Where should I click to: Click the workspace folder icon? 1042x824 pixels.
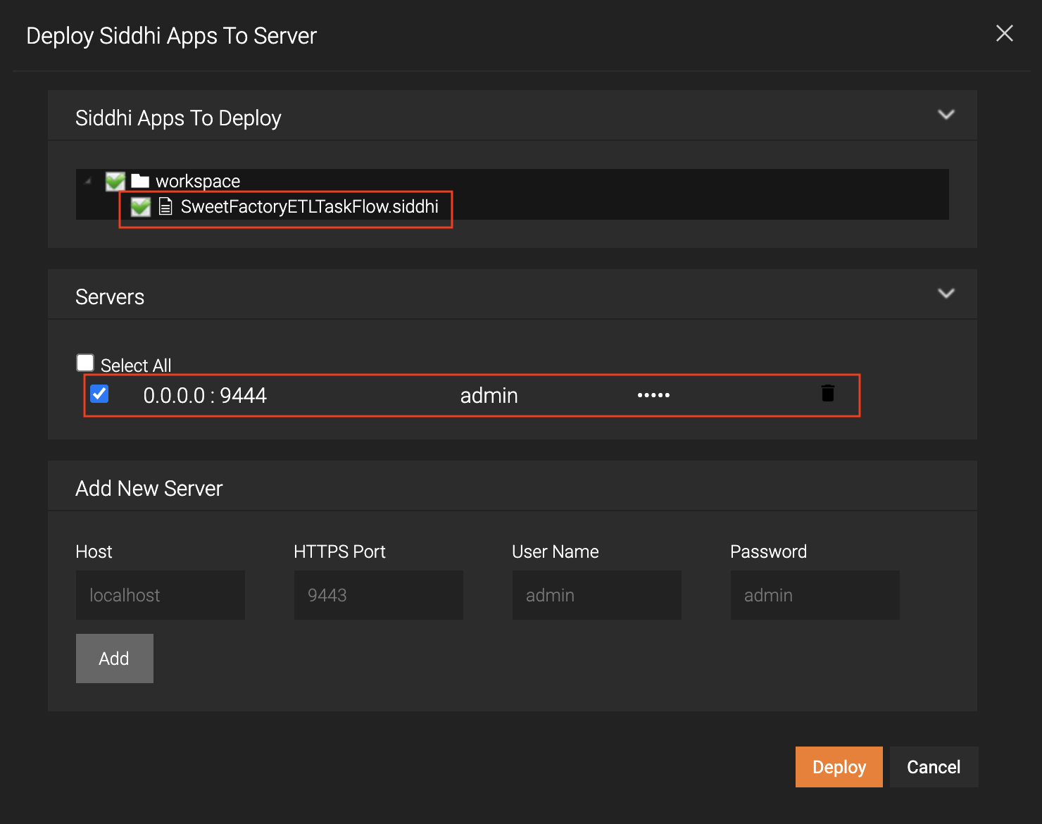click(x=140, y=181)
